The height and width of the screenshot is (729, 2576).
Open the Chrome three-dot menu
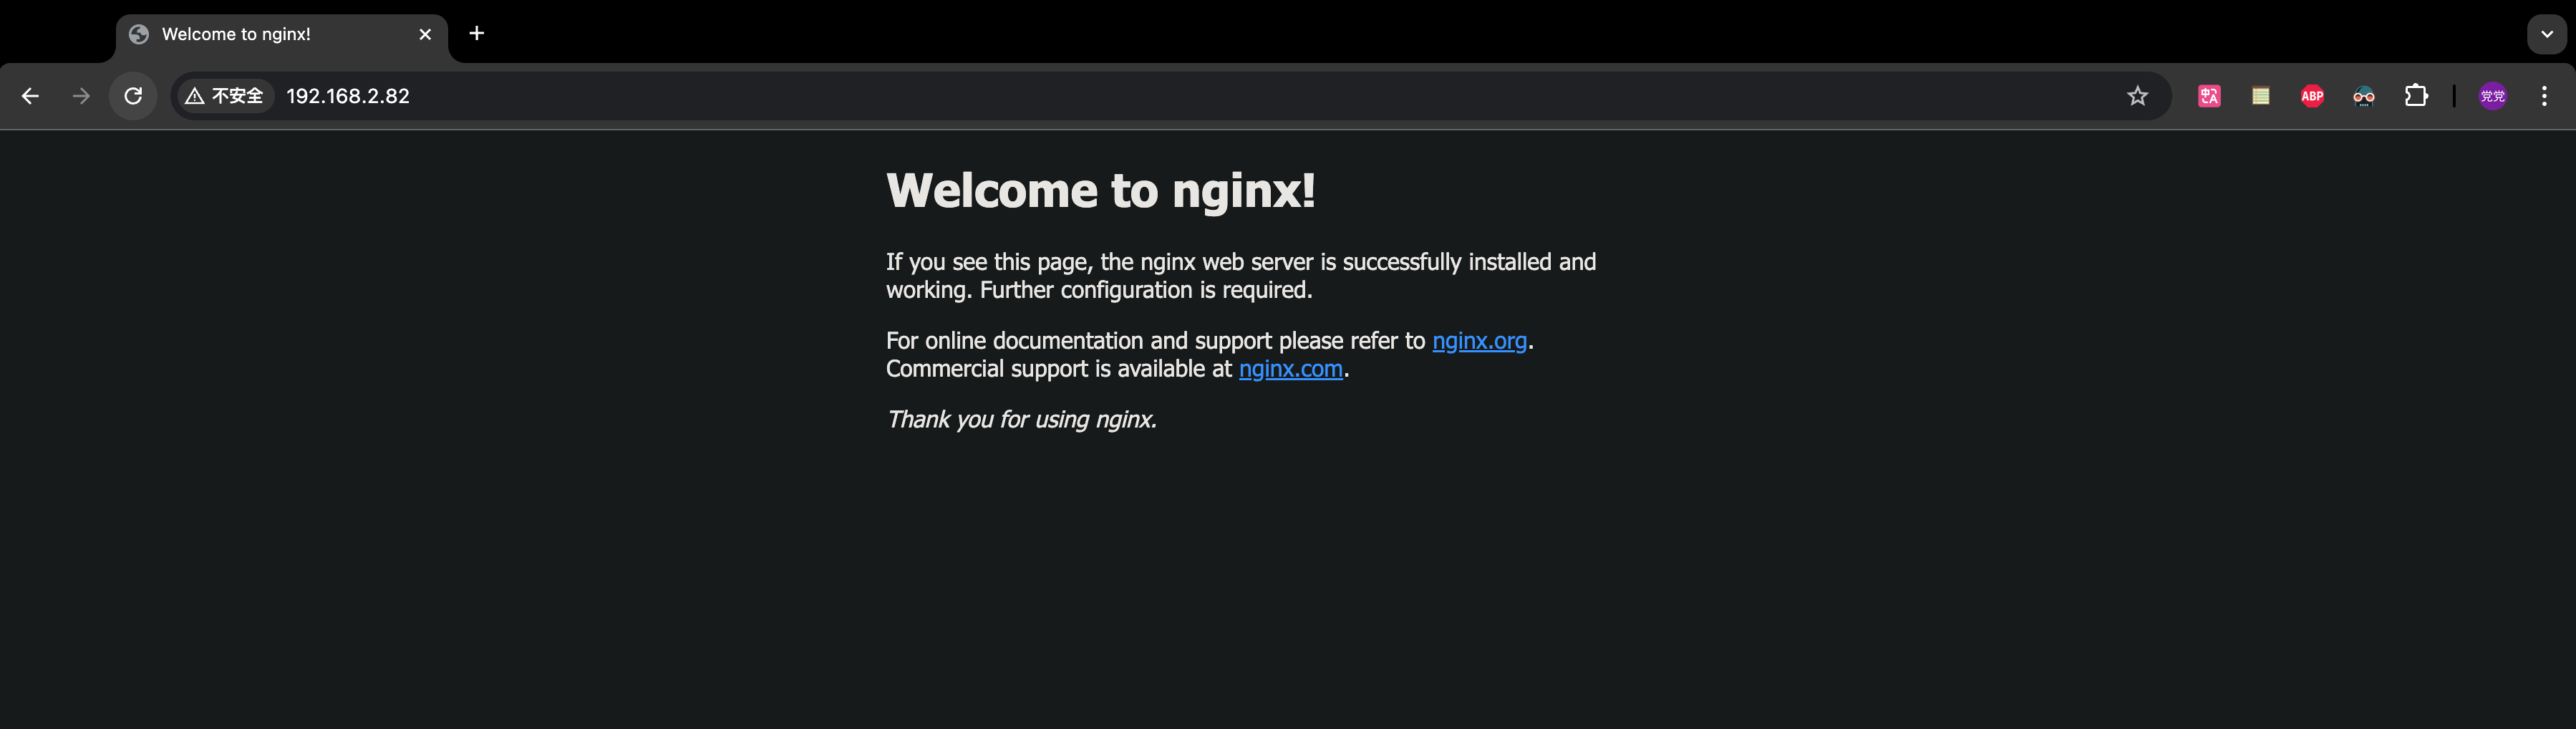click(x=2545, y=96)
